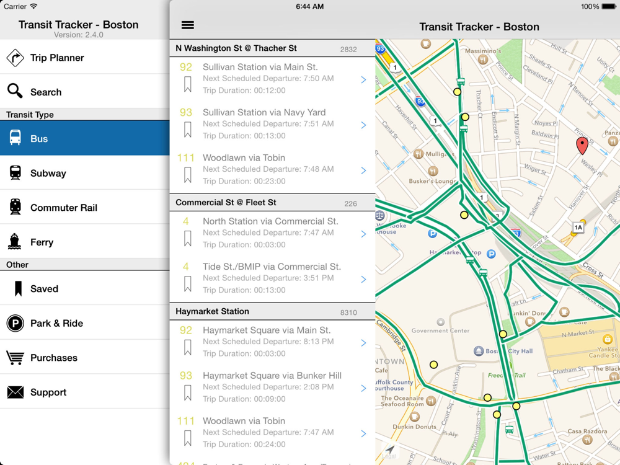Tap the yellow stop dot near Government Center
The height and width of the screenshot is (465, 620).
coord(434,365)
